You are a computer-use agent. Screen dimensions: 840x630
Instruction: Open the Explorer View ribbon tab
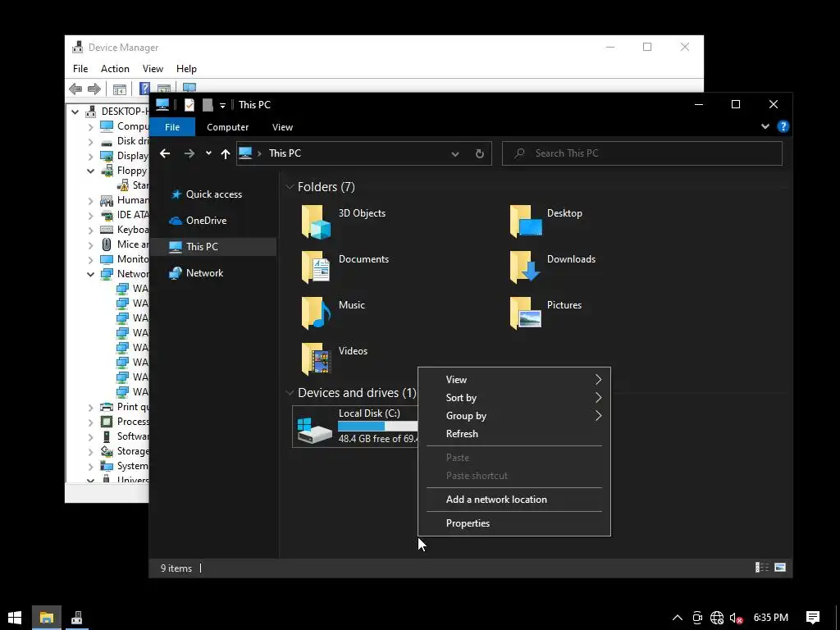coord(282,127)
